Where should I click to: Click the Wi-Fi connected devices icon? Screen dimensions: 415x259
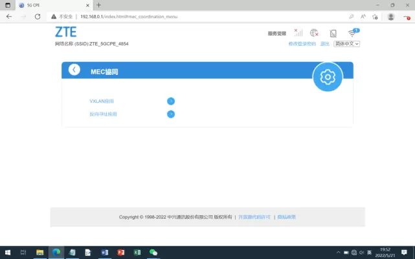(x=353, y=33)
